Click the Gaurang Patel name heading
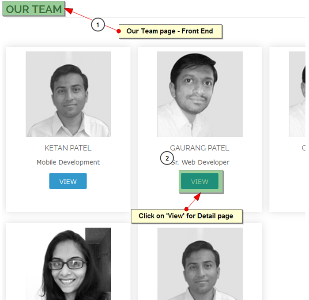The image size is (309, 300). (200, 148)
